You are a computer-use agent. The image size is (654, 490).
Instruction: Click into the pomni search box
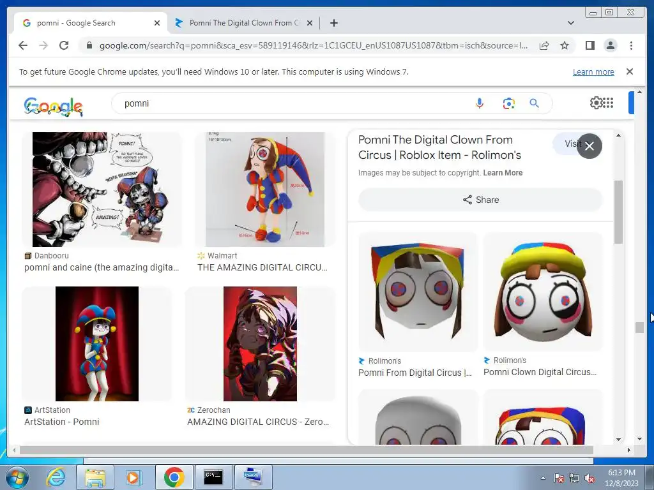click(292, 103)
